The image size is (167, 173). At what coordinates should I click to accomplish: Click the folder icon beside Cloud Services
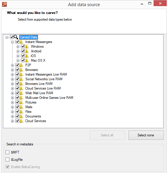(22, 121)
